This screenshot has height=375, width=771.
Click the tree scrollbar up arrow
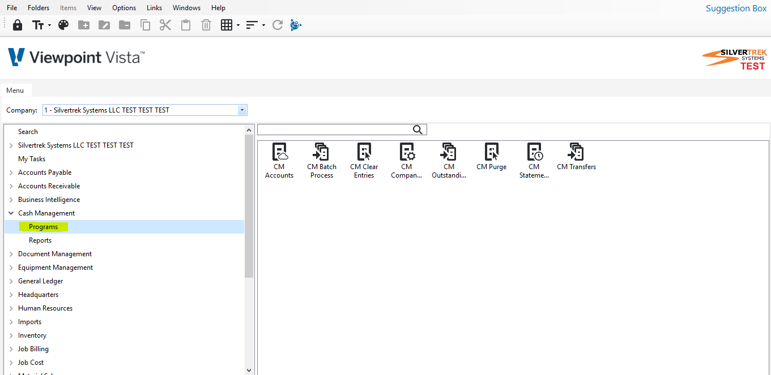(x=249, y=130)
